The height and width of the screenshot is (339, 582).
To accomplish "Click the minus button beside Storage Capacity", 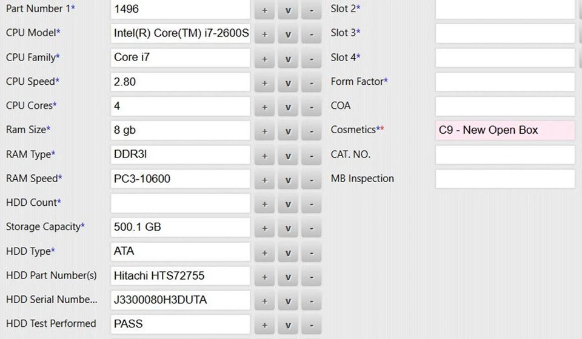I will coord(312,228).
